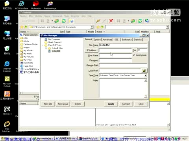This screenshot has height=141, width=189.
Task: Switch to the Options tab
Action: click(97, 40)
